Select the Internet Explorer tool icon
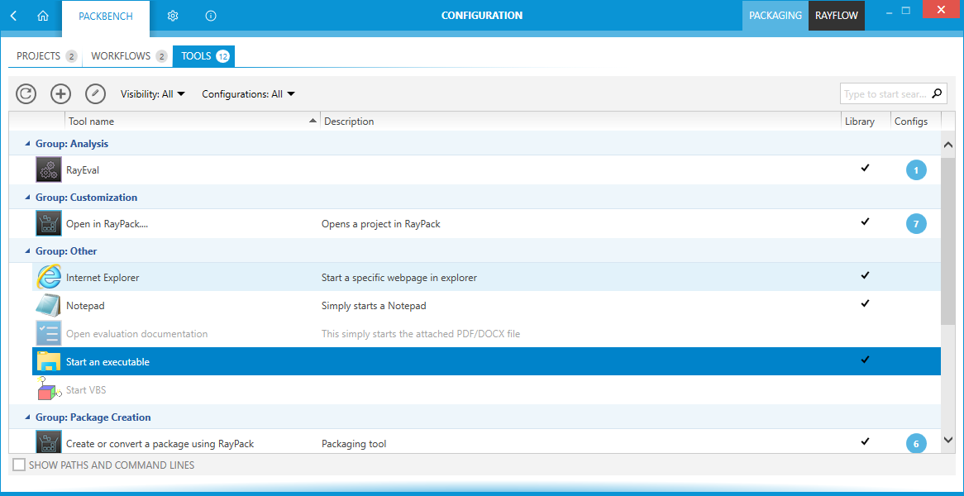Viewport: 964px width, 496px height. (48, 276)
